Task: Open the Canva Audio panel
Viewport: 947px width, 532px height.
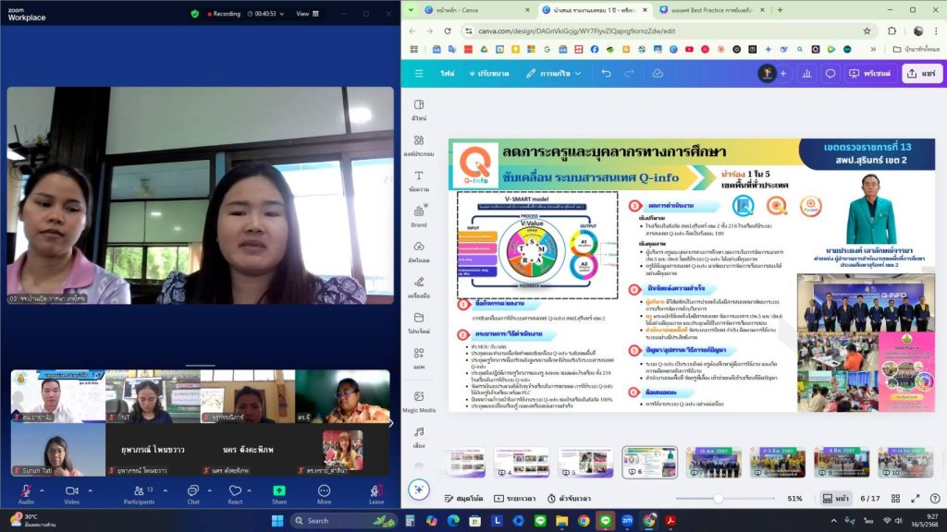Action: 419,437
